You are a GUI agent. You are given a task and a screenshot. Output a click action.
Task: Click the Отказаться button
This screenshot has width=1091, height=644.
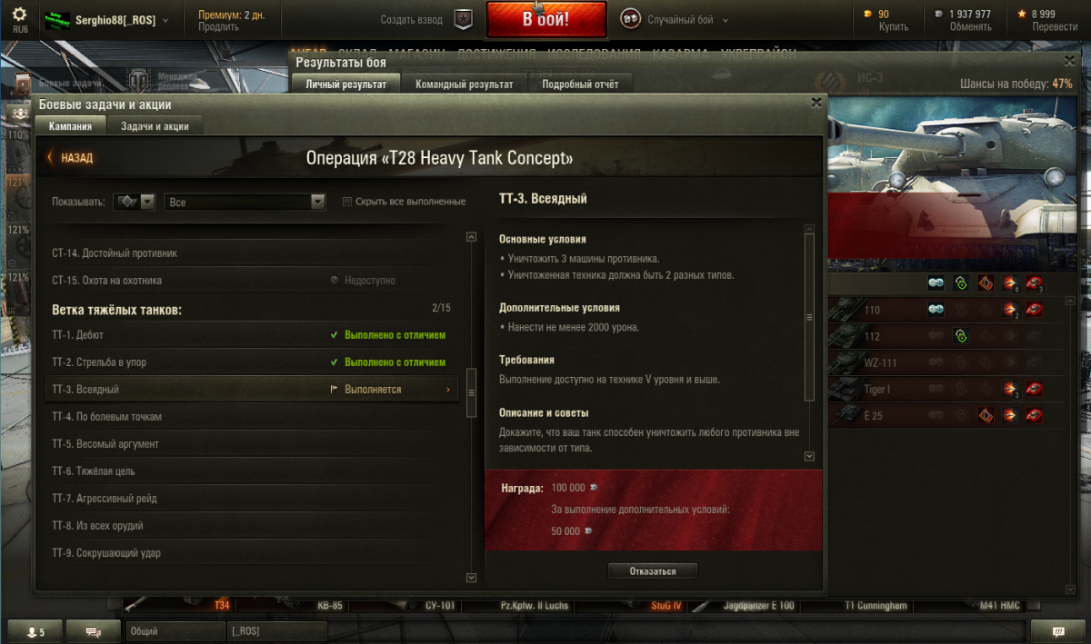pos(653,571)
